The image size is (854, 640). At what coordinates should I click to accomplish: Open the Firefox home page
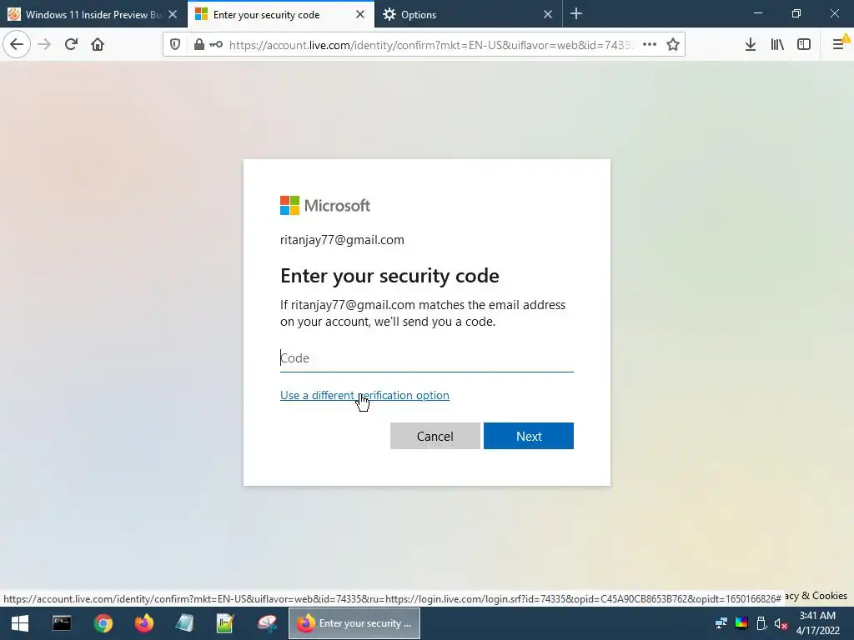tap(98, 44)
